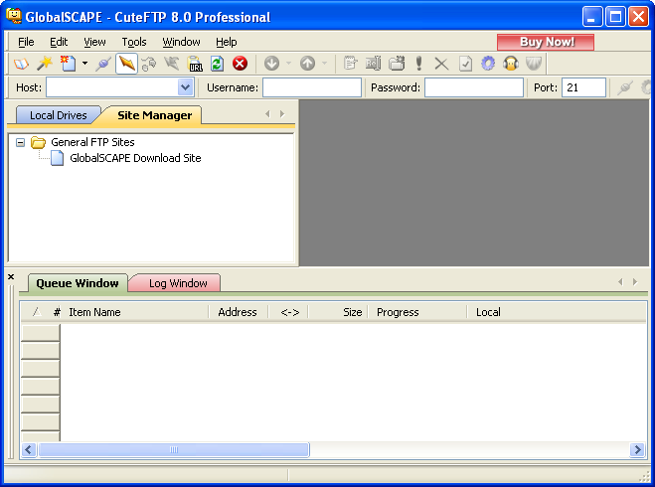
Task: Click into the Username field
Action: point(312,87)
